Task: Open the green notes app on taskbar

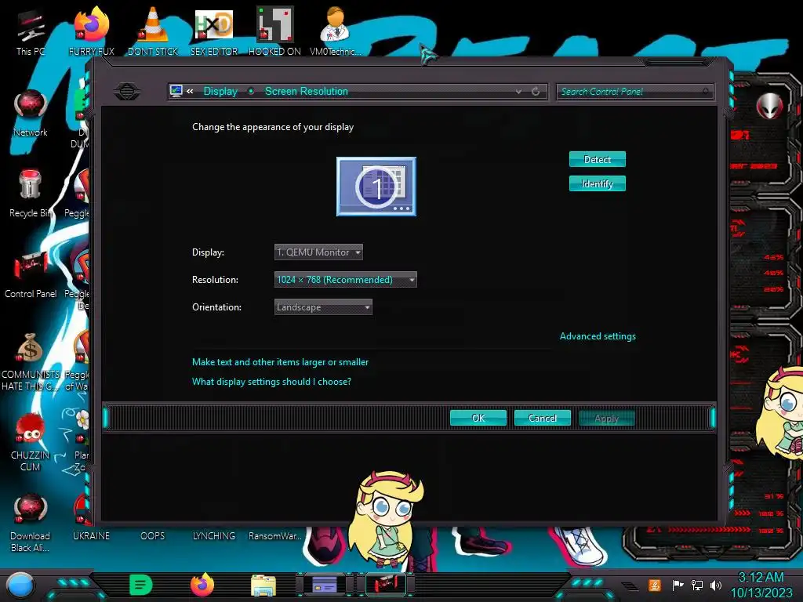Action: coord(140,585)
